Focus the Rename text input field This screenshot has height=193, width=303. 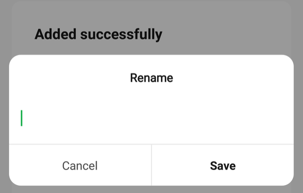(151, 118)
